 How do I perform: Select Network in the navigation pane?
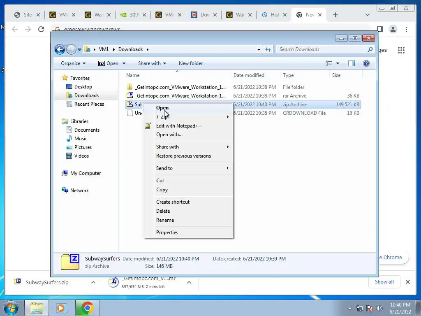pyautogui.click(x=79, y=191)
